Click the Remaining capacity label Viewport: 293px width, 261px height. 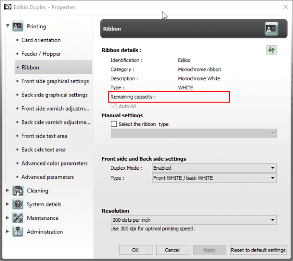click(133, 97)
